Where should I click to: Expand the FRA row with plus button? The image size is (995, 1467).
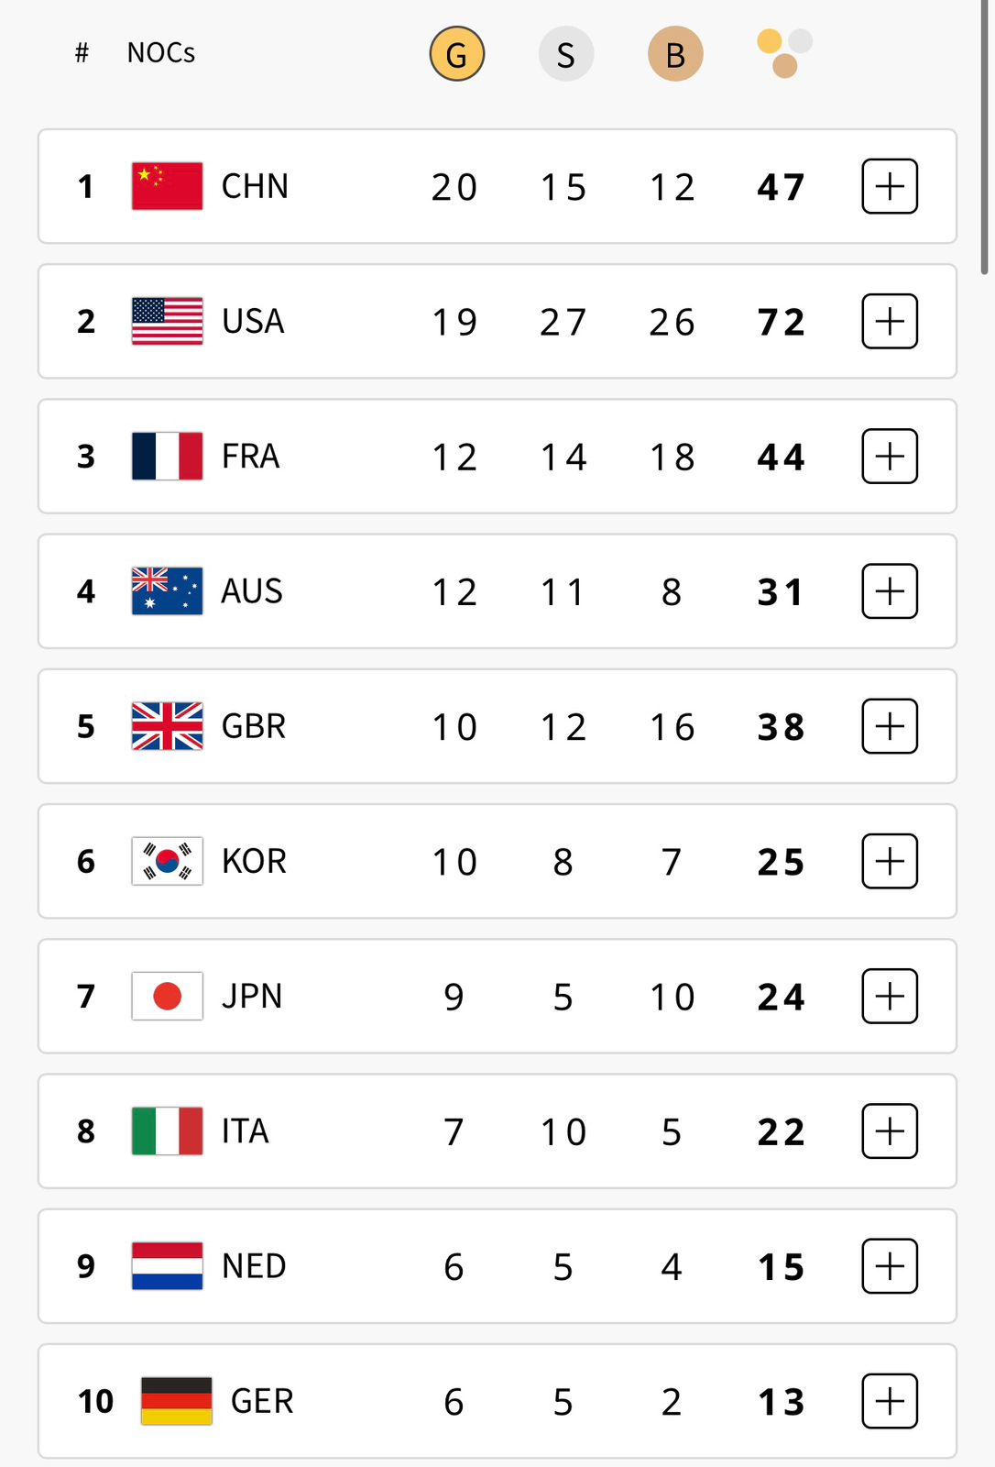click(x=890, y=456)
